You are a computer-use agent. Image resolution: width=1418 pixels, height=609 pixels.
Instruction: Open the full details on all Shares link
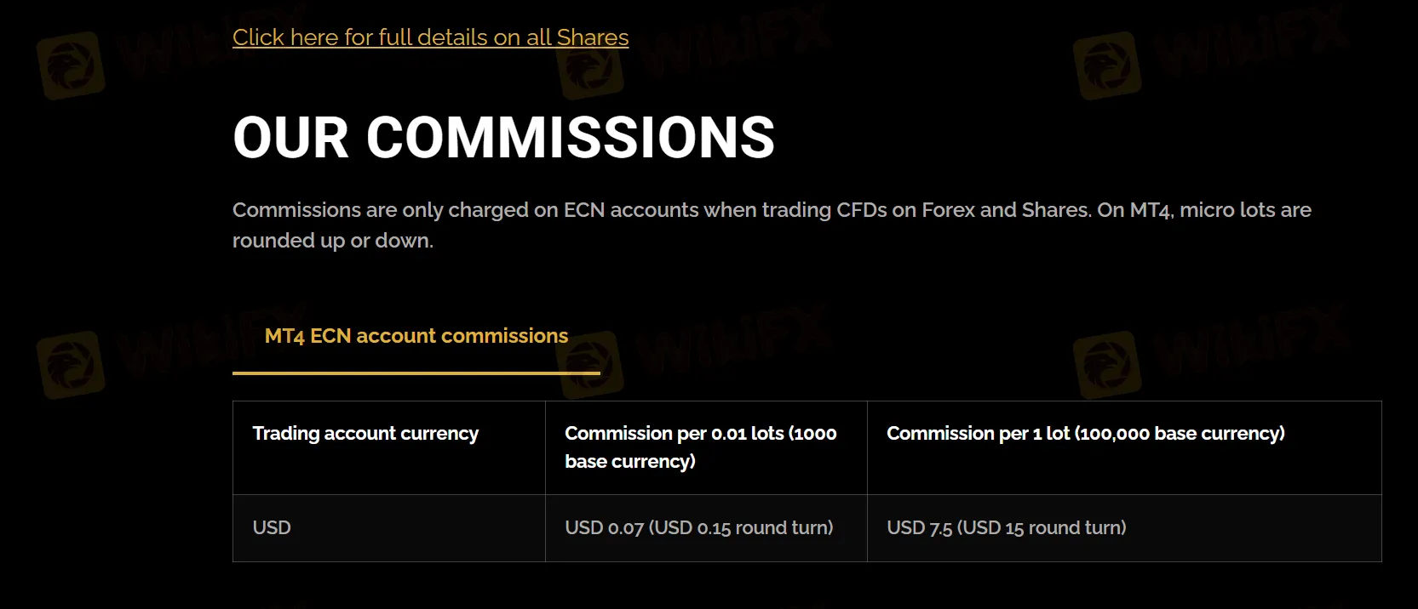click(430, 37)
